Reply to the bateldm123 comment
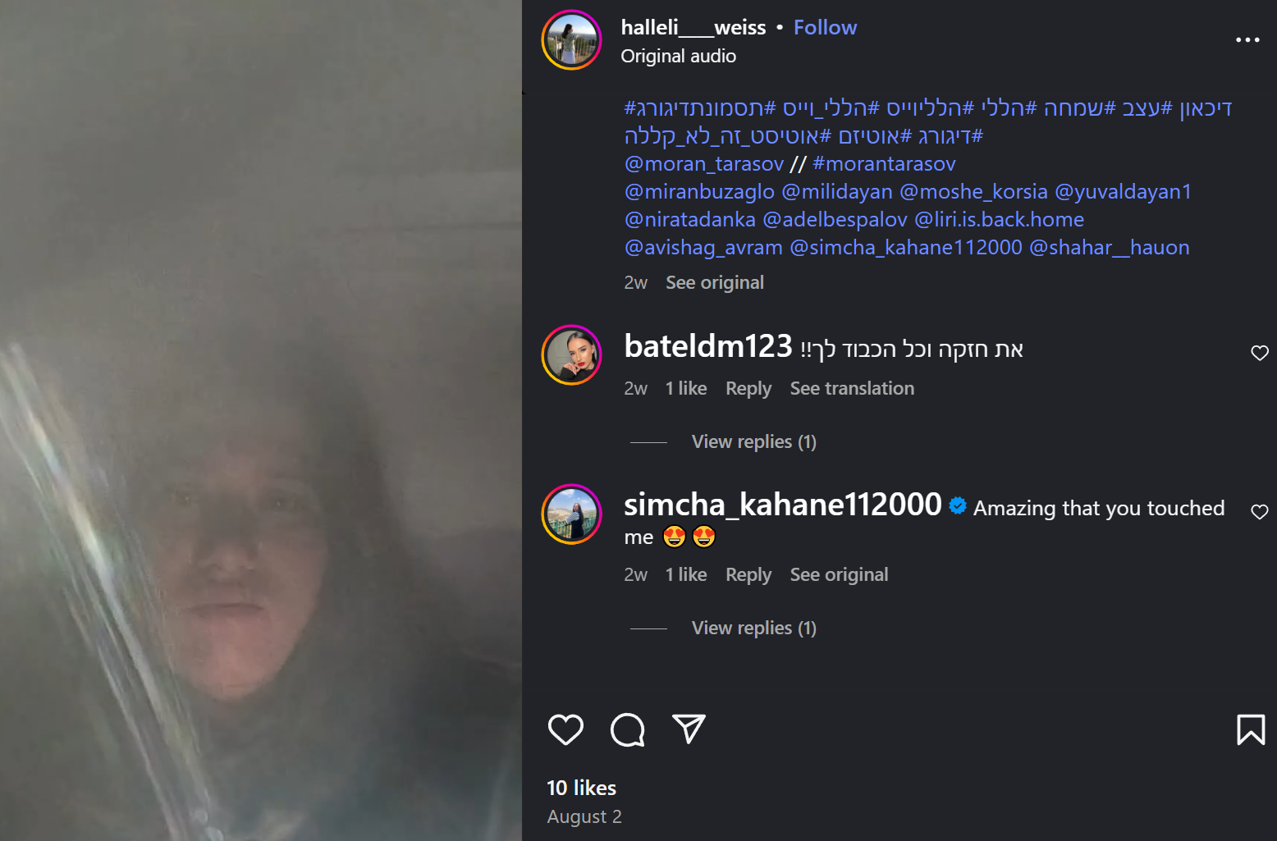Viewport: 1277px width, 841px height. tap(748, 388)
